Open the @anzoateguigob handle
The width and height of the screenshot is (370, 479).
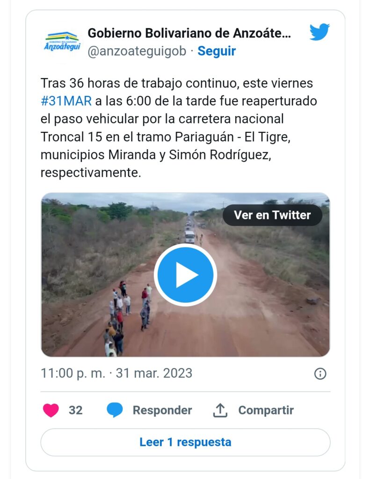tap(137, 51)
